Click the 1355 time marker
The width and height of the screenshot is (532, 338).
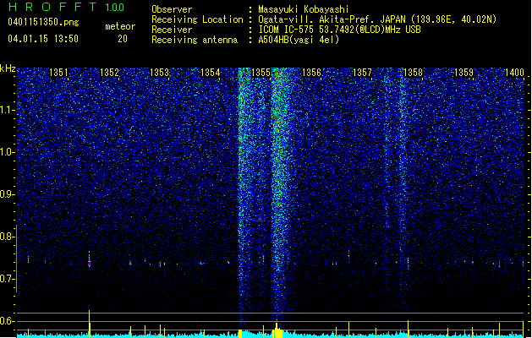[x=261, y=72]
